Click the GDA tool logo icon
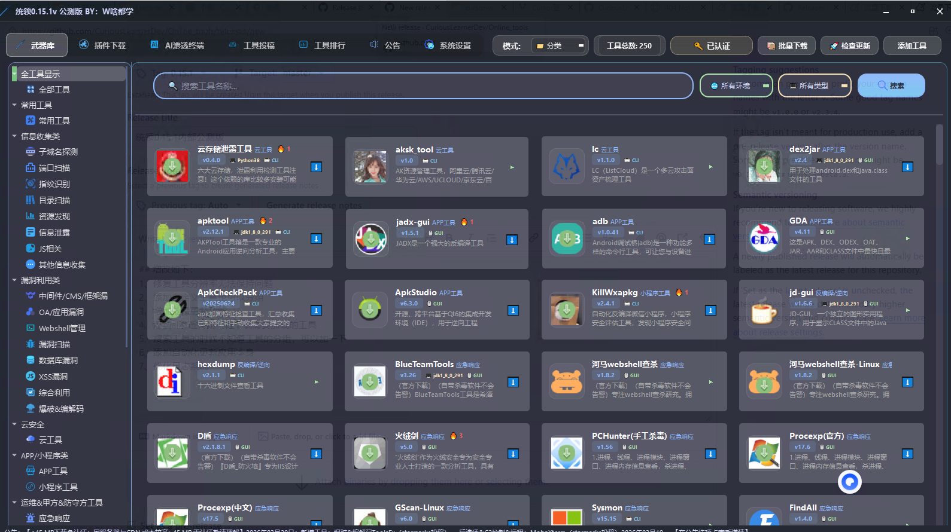The width and height of the screenshot is (951, 532). (x=764, y=239)
